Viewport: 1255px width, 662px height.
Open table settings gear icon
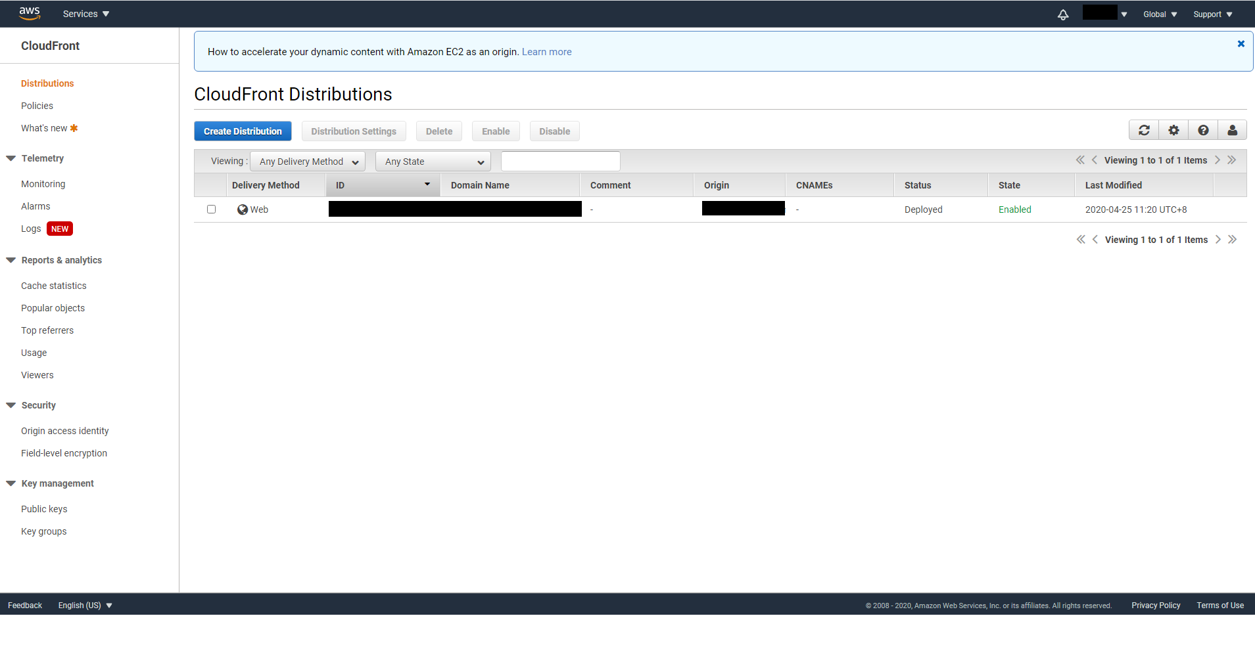(1173, 130)
